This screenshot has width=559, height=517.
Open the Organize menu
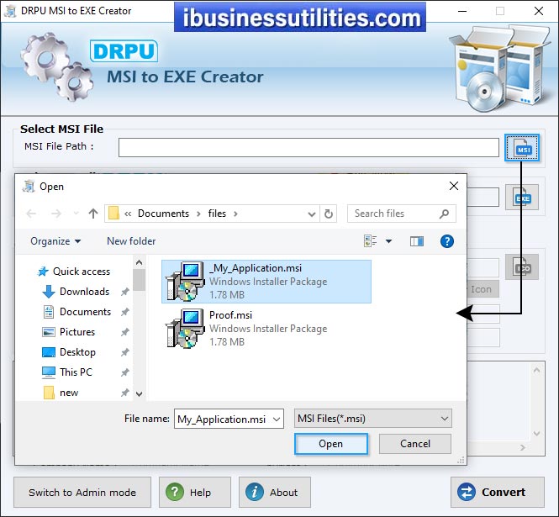pos(55,241)
